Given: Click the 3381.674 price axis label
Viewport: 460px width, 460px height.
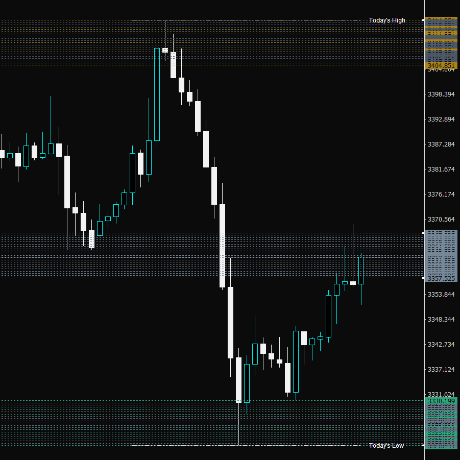Looking at the screenshot, I should [x=441, y=170].
